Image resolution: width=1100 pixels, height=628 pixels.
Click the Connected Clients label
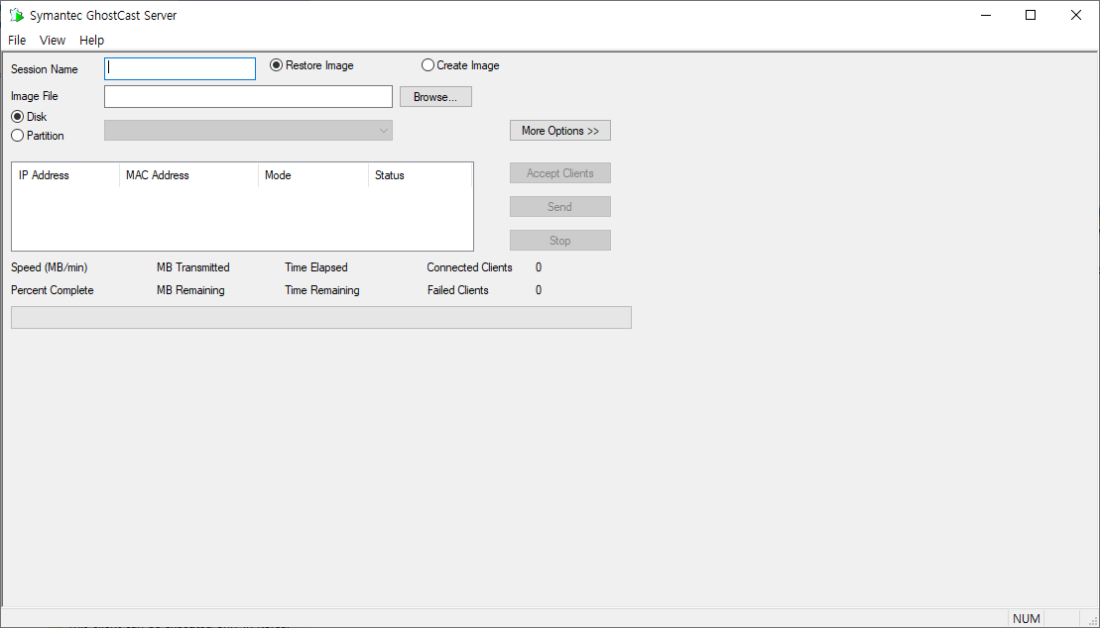tap(469, 267)
